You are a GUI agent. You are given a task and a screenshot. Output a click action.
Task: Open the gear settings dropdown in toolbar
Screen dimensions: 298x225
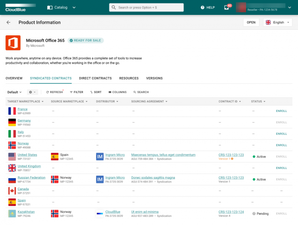32,92
